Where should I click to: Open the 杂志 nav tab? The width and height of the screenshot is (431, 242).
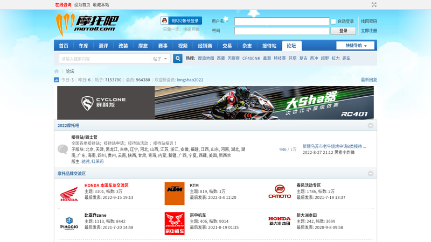[247, 46]
